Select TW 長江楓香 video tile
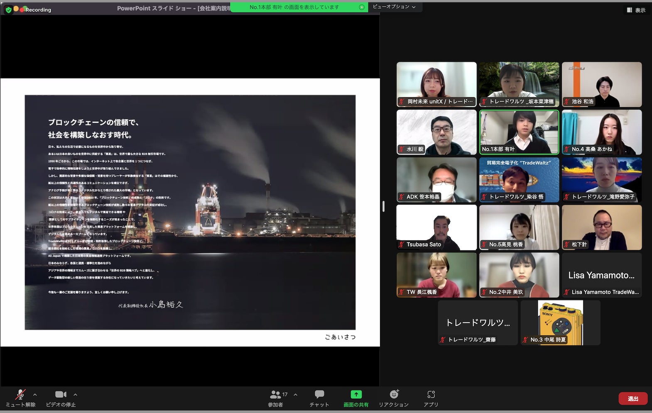Screen dimensions: 652x413 pos(436,275)
